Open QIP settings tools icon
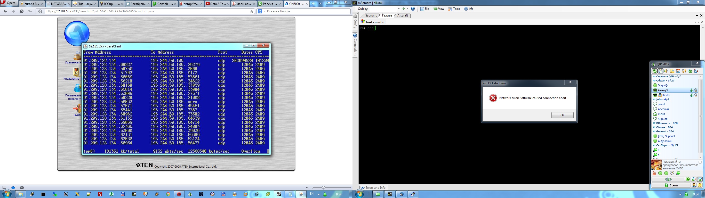The height and width of the screenshot is (198, 705). tap(684, 71)
